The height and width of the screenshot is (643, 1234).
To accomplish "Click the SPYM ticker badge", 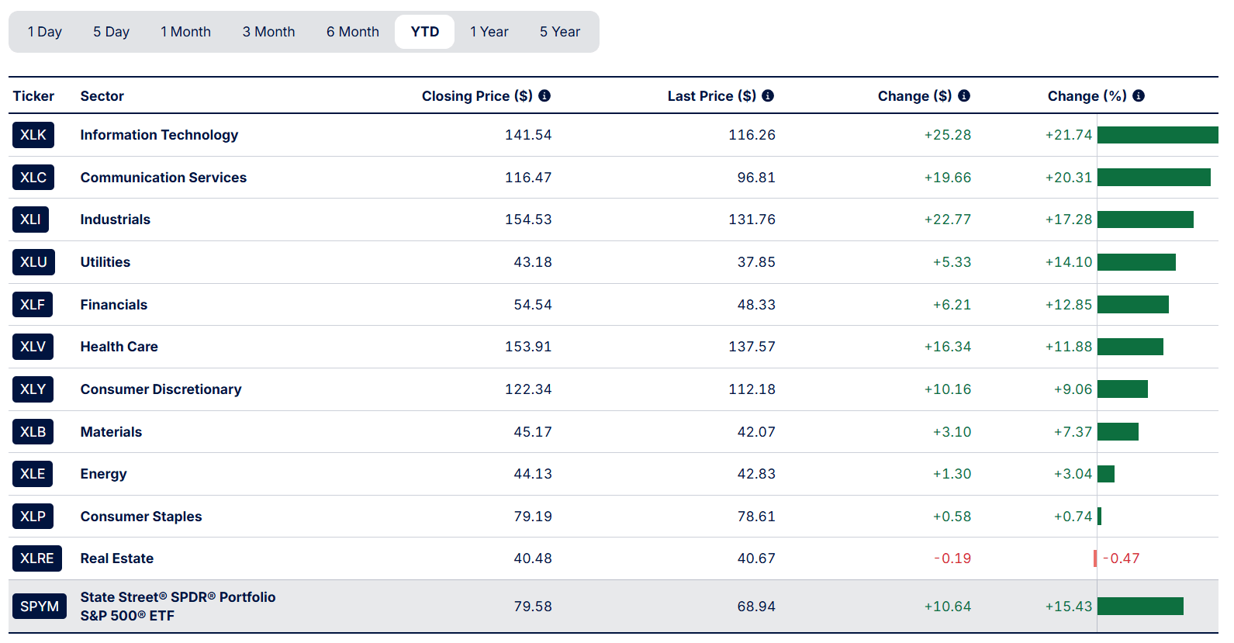I will 39,607.
